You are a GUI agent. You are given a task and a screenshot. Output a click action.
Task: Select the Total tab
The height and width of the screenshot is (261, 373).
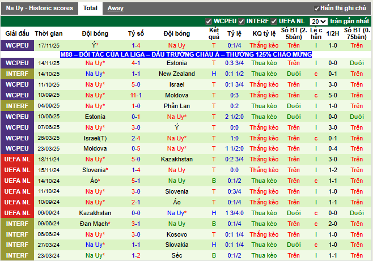coord(90,8)
